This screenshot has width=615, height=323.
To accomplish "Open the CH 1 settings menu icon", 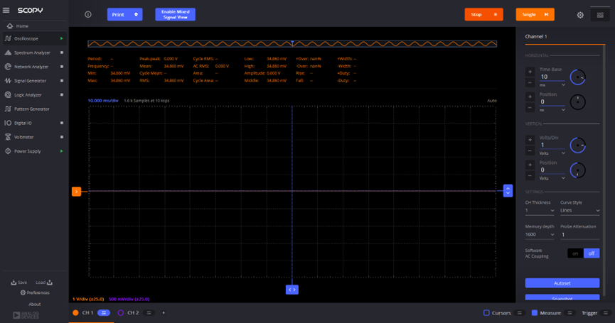I will pos(104,313).
